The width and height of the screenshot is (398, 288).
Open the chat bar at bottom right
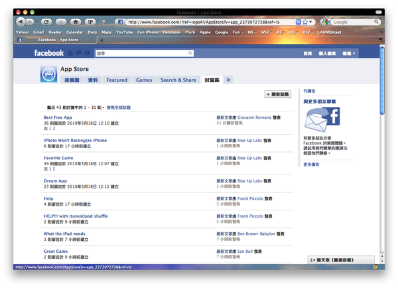pyautogui.click(x=341, y=260)
